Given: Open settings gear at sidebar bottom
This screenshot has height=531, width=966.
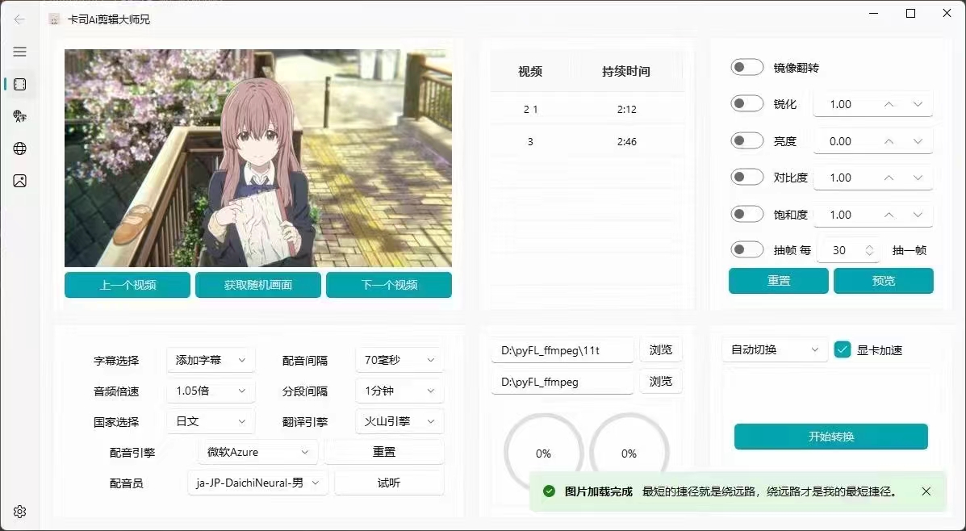Looking at the screenshot, I should [x=19, y=512].
